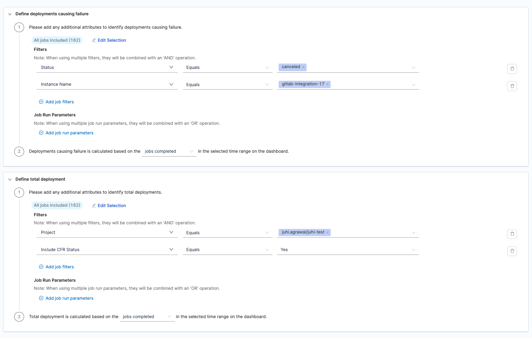The image size is (532, 338).
Task: Delete the Status filter row
Action: [x=512, y=69]
